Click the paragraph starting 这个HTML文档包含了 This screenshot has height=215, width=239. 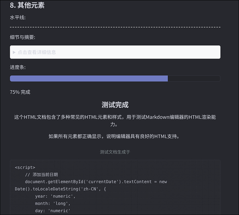(x=115, y=121)
